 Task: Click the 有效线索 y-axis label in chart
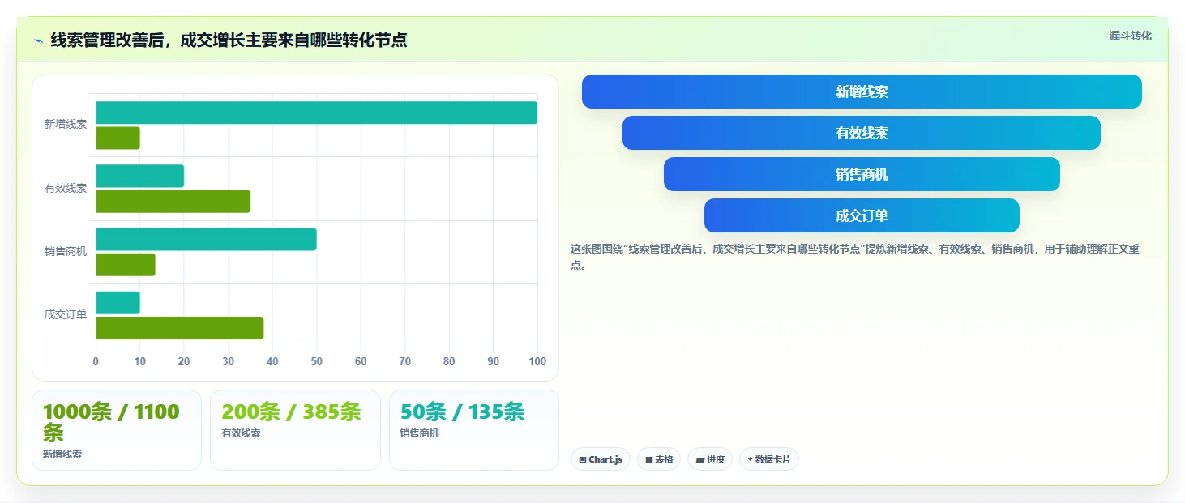pyautogui.click(x=66, y=188)
